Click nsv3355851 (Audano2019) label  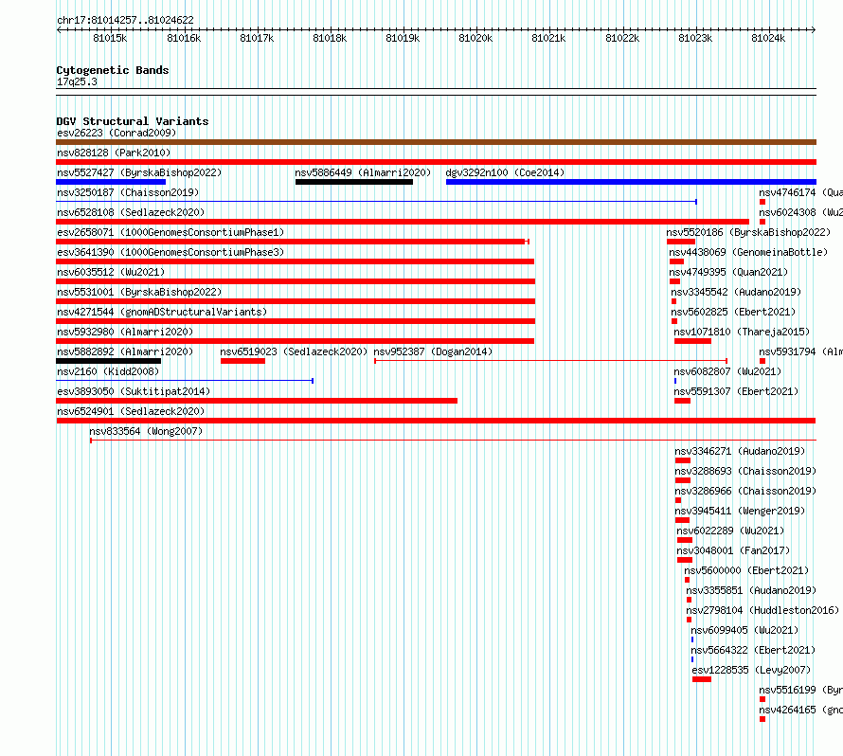(x=751, y=590)
